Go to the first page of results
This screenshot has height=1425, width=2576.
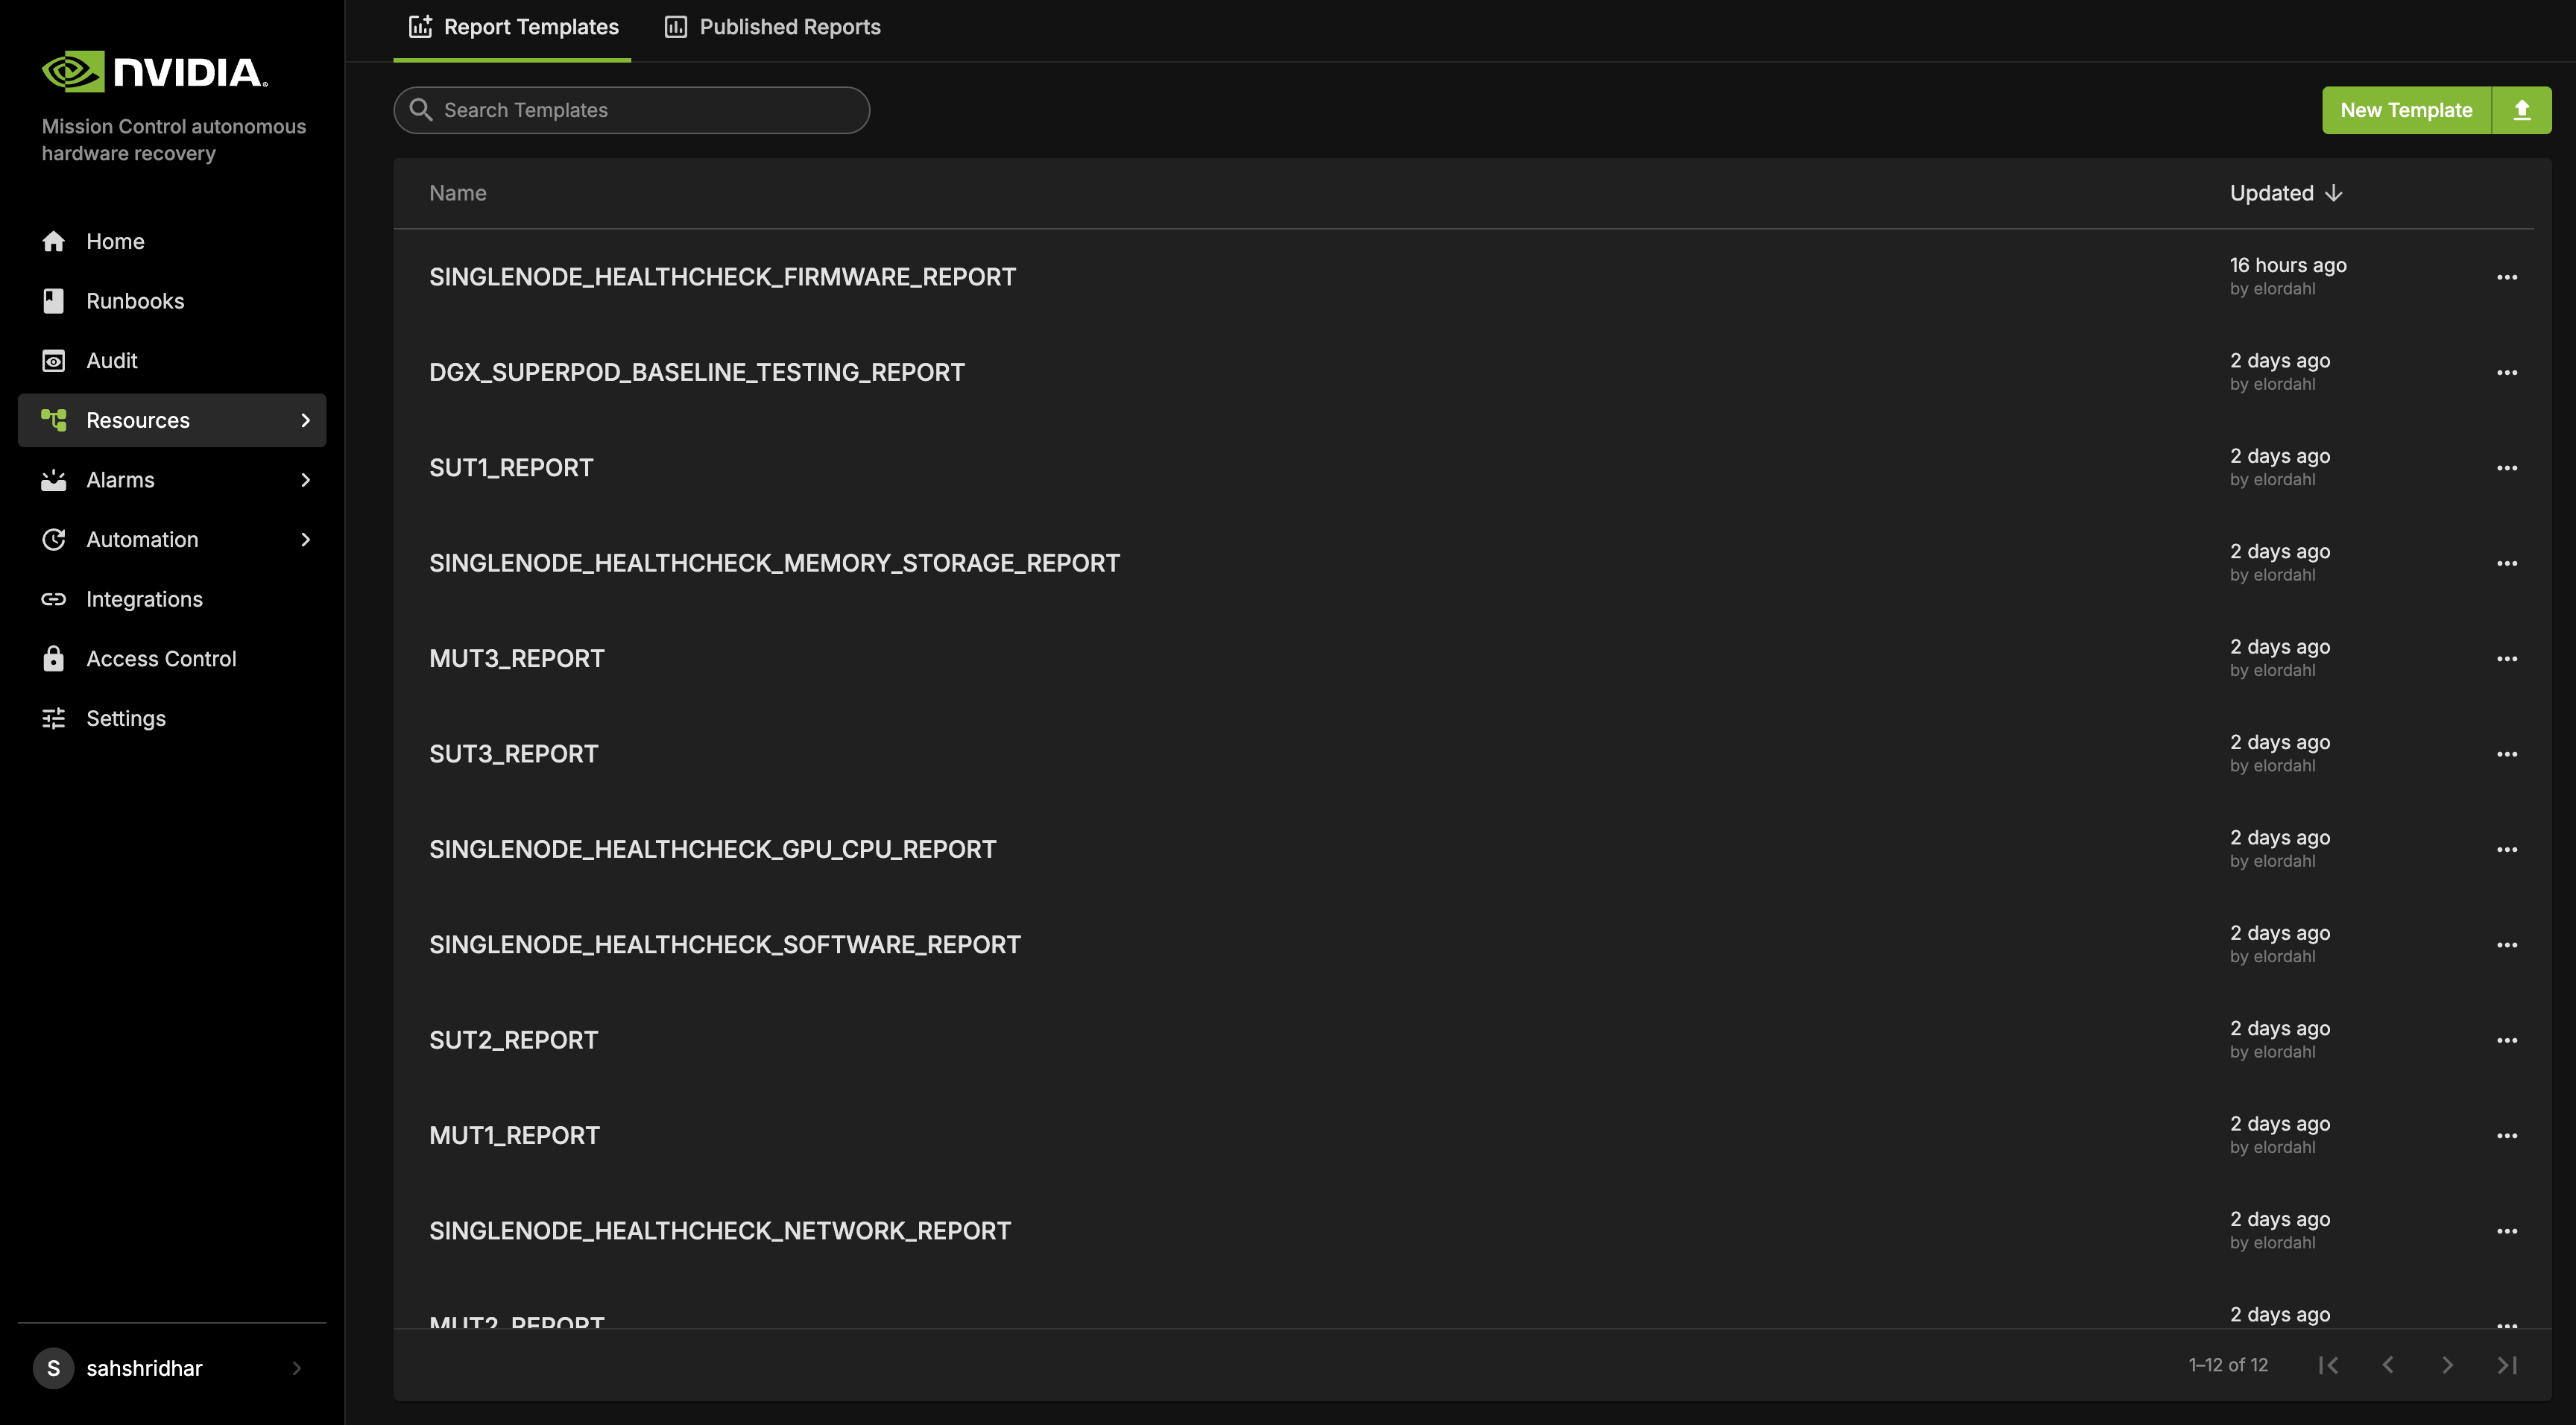2328,1365
